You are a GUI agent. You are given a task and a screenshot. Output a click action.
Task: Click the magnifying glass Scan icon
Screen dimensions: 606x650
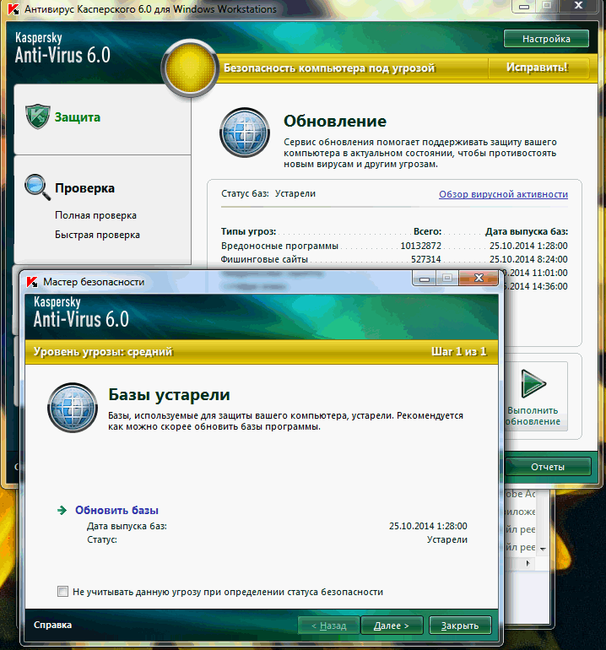pyautogui.click(x=37, y=187)
